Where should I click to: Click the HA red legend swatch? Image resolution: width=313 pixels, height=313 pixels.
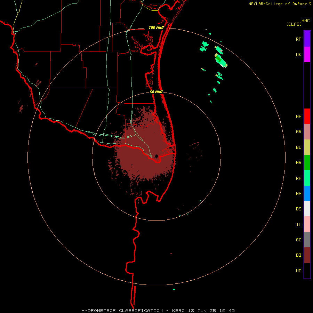307,116
